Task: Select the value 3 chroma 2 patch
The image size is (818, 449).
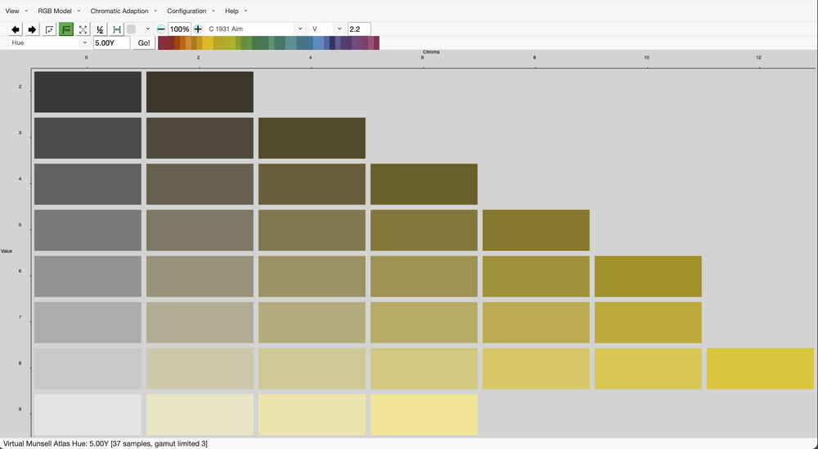Action: coord(200,138)
